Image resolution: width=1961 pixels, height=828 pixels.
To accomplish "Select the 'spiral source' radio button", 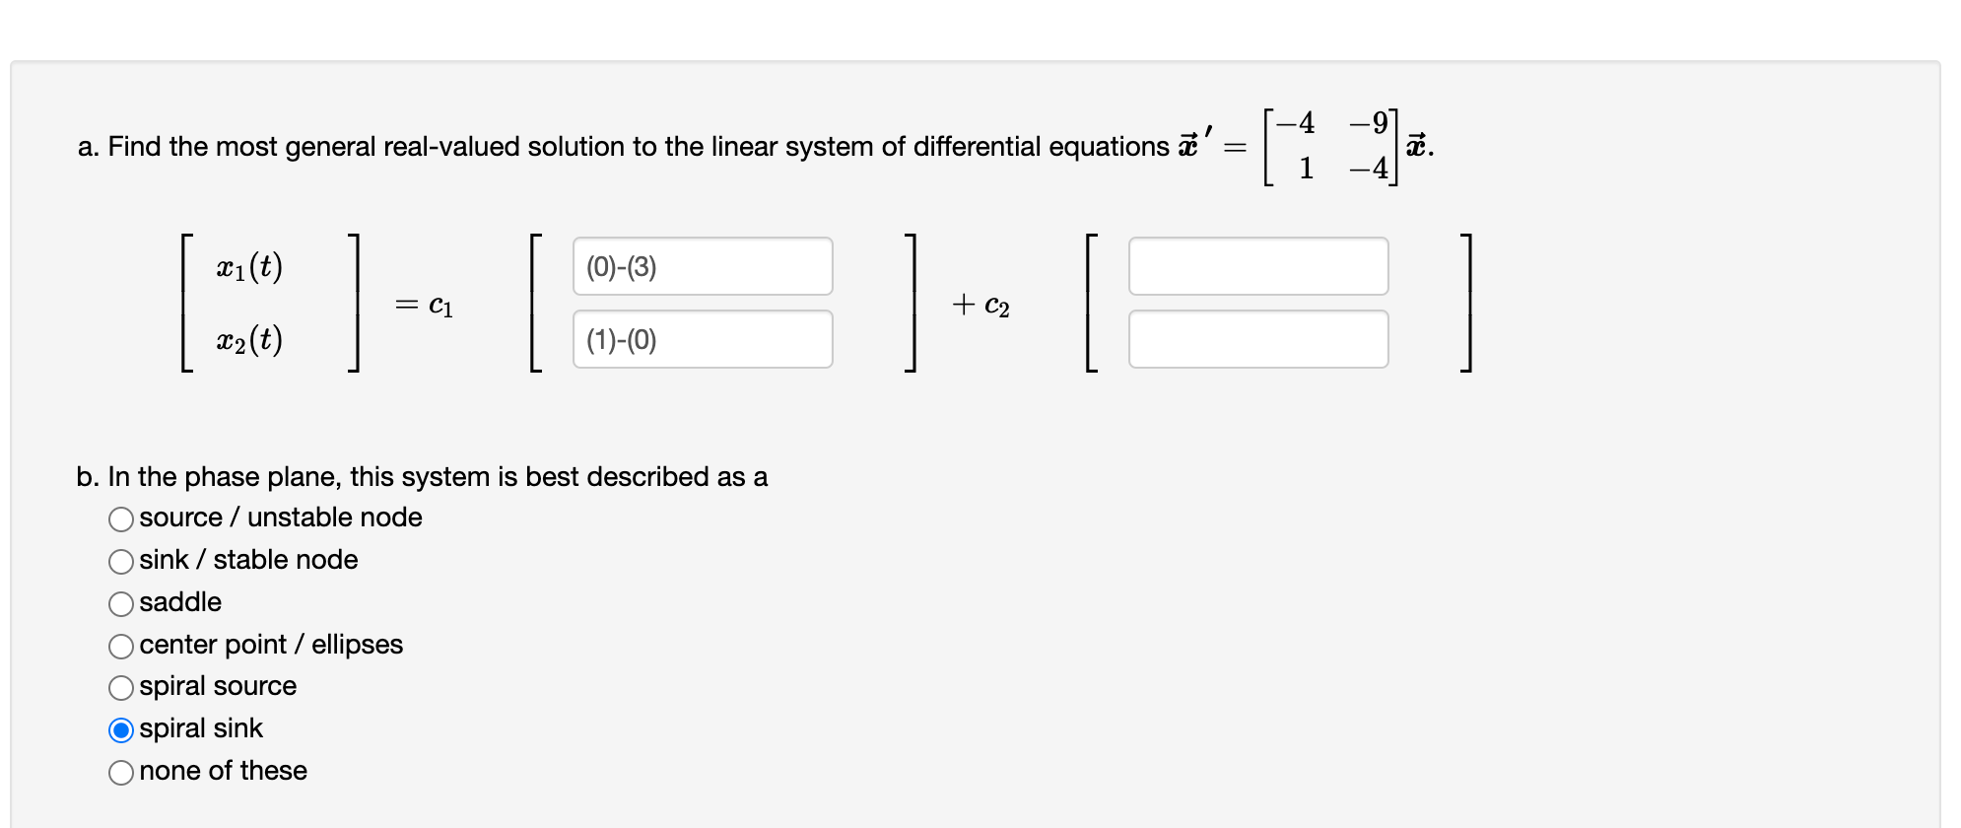I will [121, 688].
